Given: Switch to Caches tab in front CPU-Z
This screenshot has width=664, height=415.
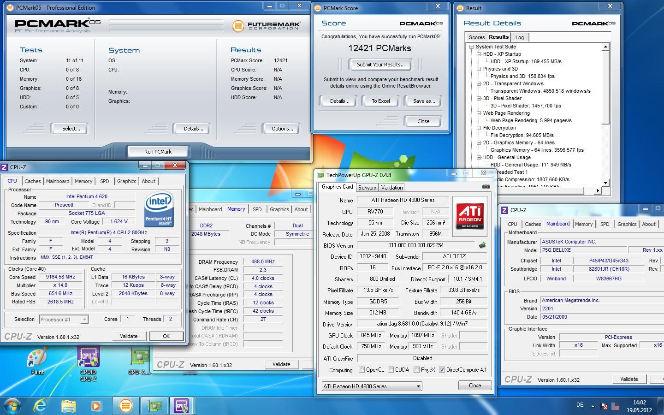Looking at the screenshot, I should tap(33, 181).
